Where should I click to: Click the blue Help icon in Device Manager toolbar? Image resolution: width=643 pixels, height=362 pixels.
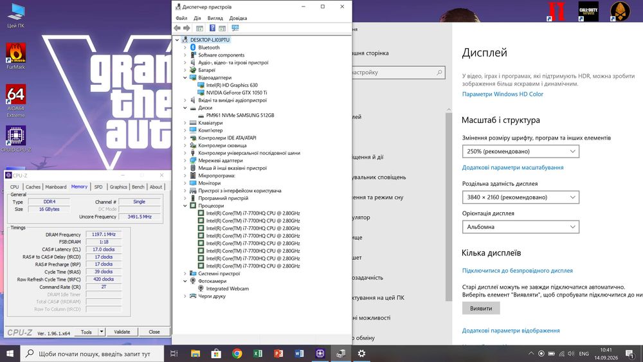[212, 28]
